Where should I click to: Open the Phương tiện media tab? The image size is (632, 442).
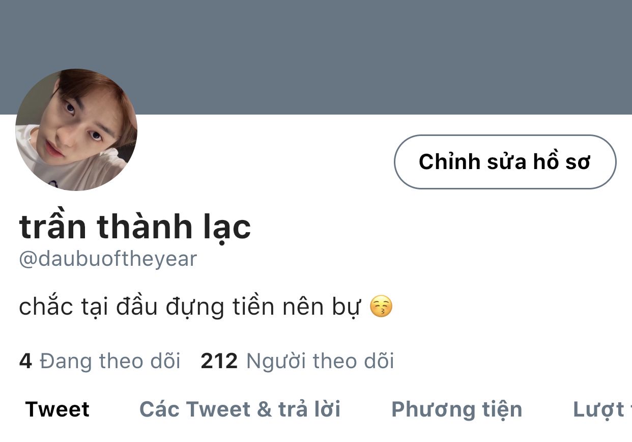457,409
